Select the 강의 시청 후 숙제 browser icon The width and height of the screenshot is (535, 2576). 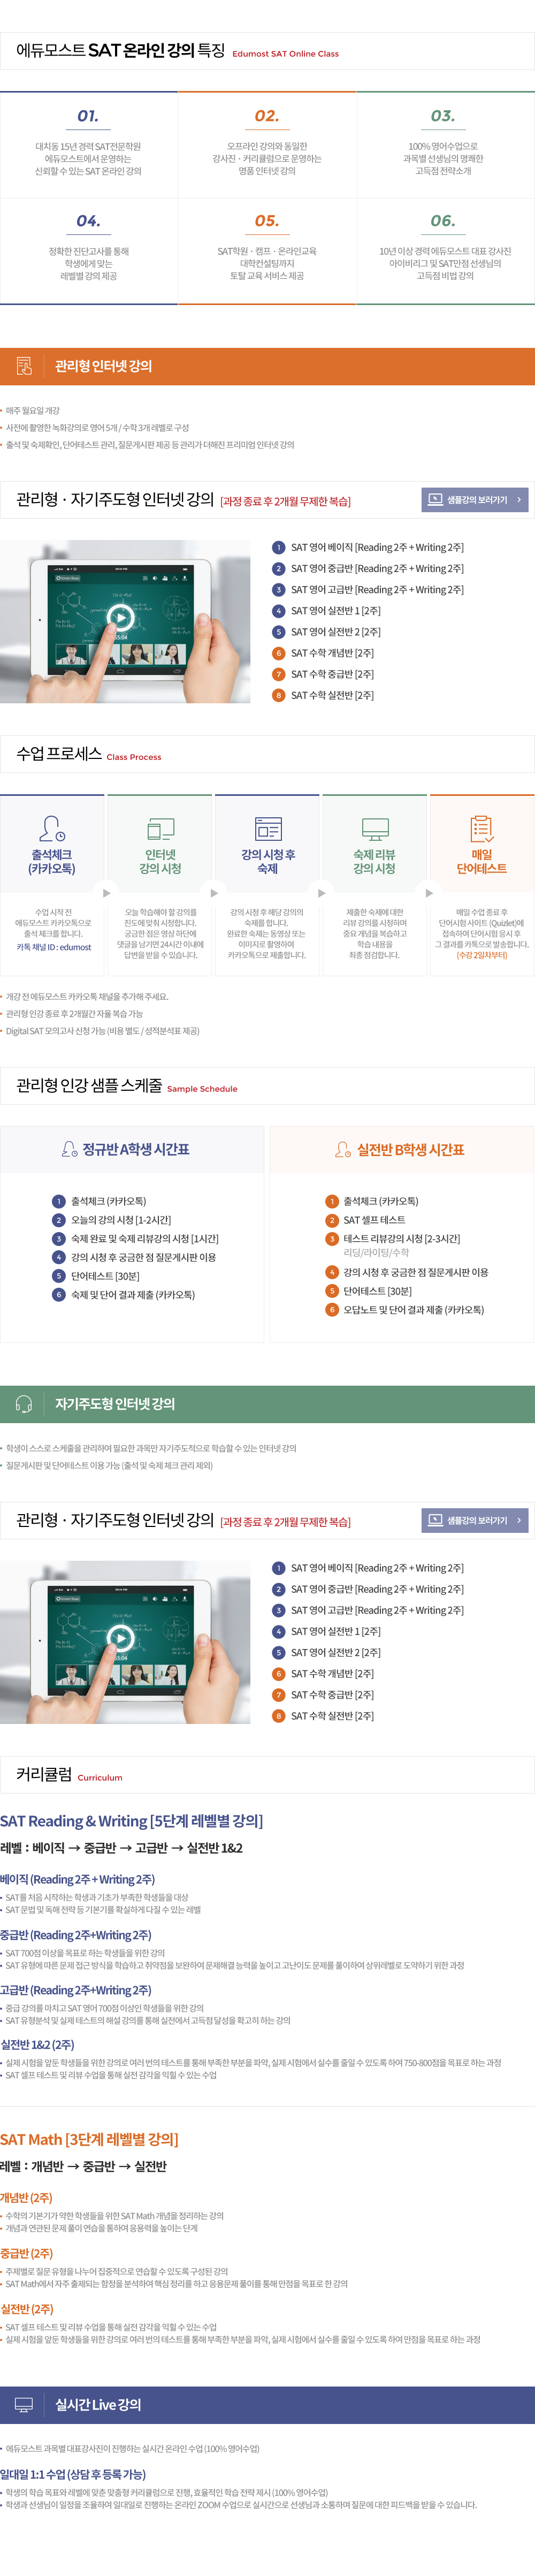(x=268, y=829)
